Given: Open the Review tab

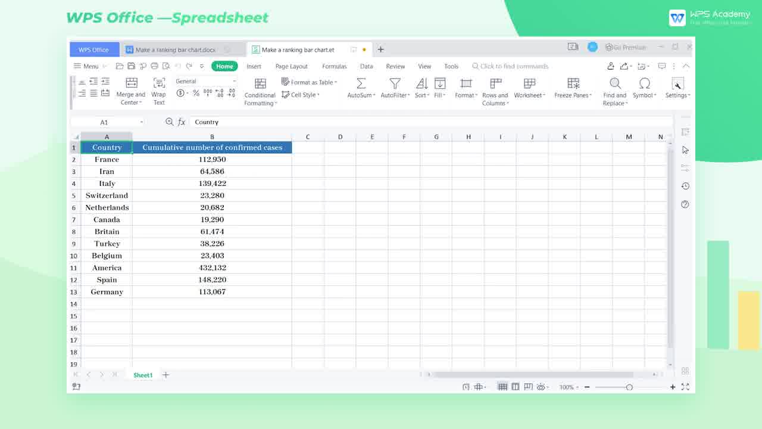Looking at the screenshot, I should click(395, 66).
